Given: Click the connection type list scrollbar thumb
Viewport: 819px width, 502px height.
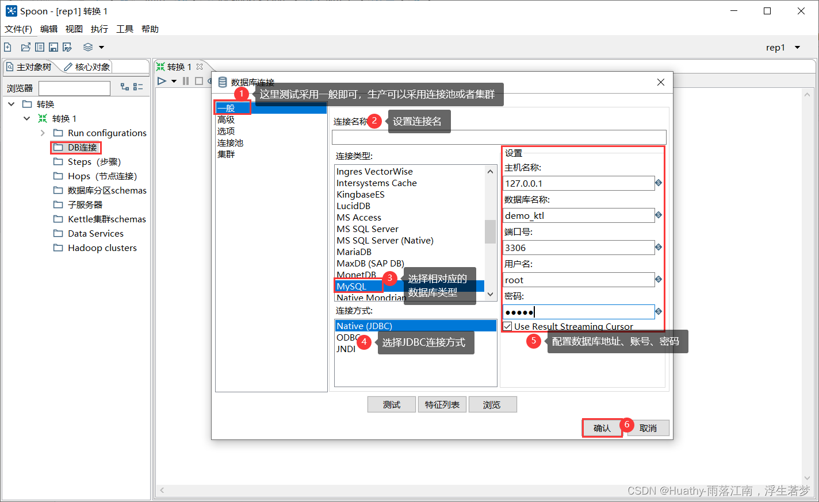Looking at the screenshot, I should (490, 231).
